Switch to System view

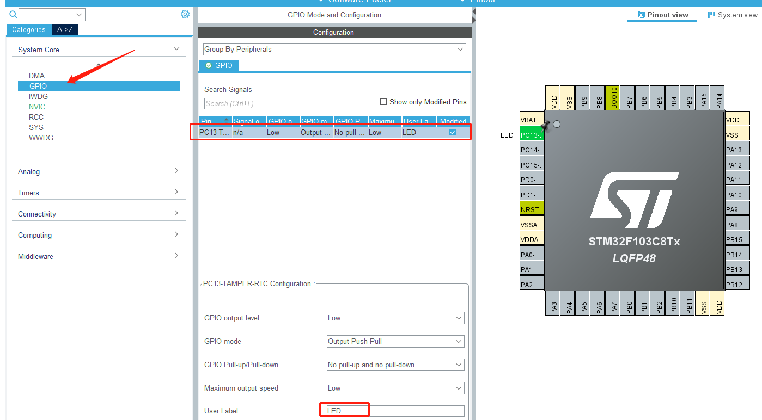pyautogui.click(x=733, y=15)
